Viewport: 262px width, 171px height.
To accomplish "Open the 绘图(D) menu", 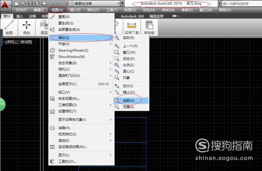I will pos(130,10).
